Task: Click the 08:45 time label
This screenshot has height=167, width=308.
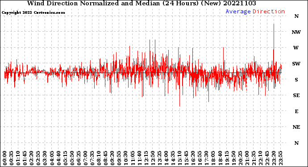Action: (106, 158)
